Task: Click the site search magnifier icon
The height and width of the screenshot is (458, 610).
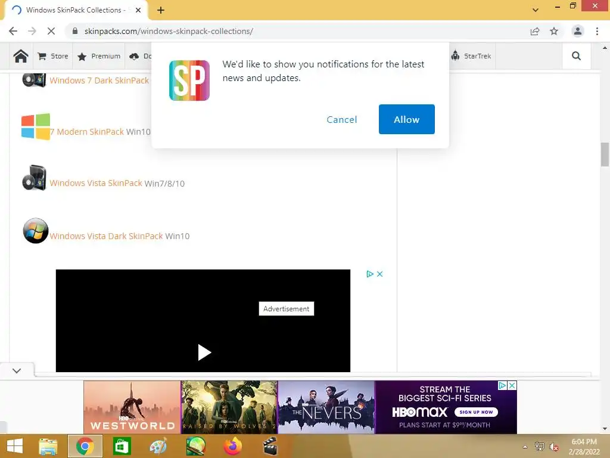Action: pyautogui.click(x=576, y=56)
